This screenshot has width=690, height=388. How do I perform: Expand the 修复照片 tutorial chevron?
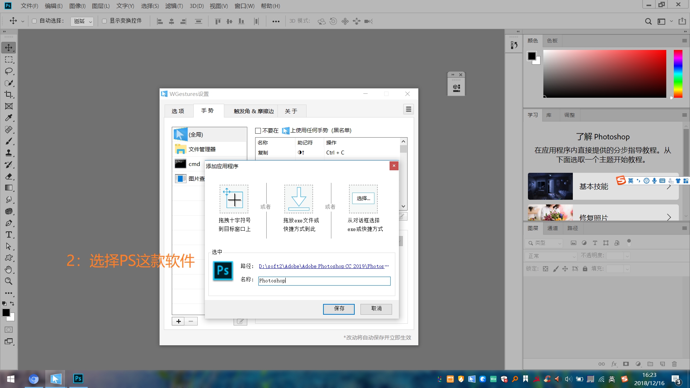pyautogui.click(x=669, y=217)
